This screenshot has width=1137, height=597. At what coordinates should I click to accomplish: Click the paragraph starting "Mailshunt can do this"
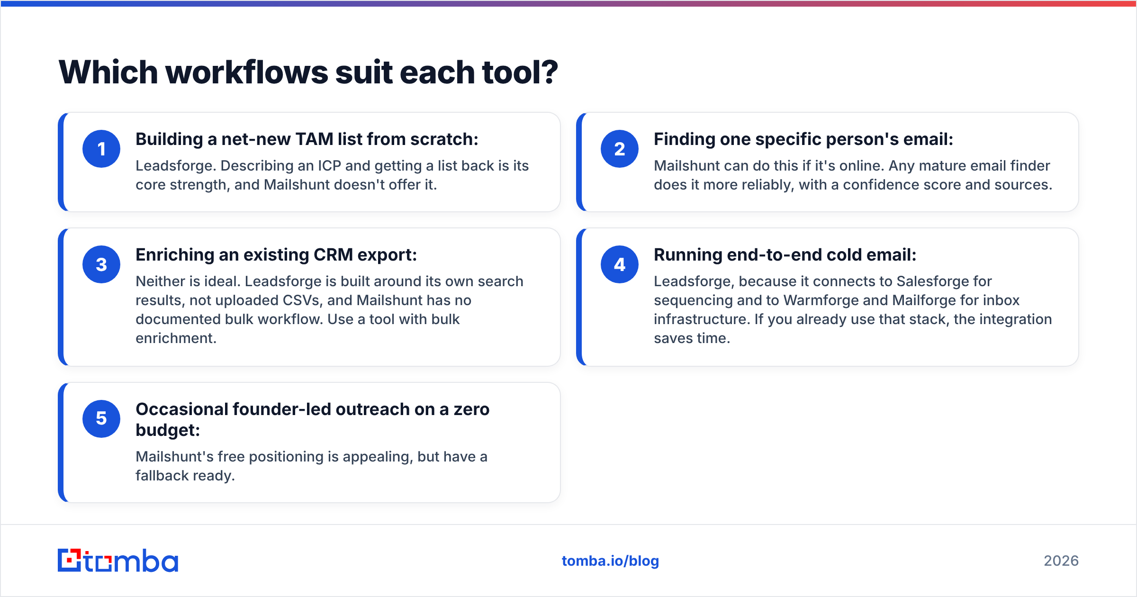[853, 175]
